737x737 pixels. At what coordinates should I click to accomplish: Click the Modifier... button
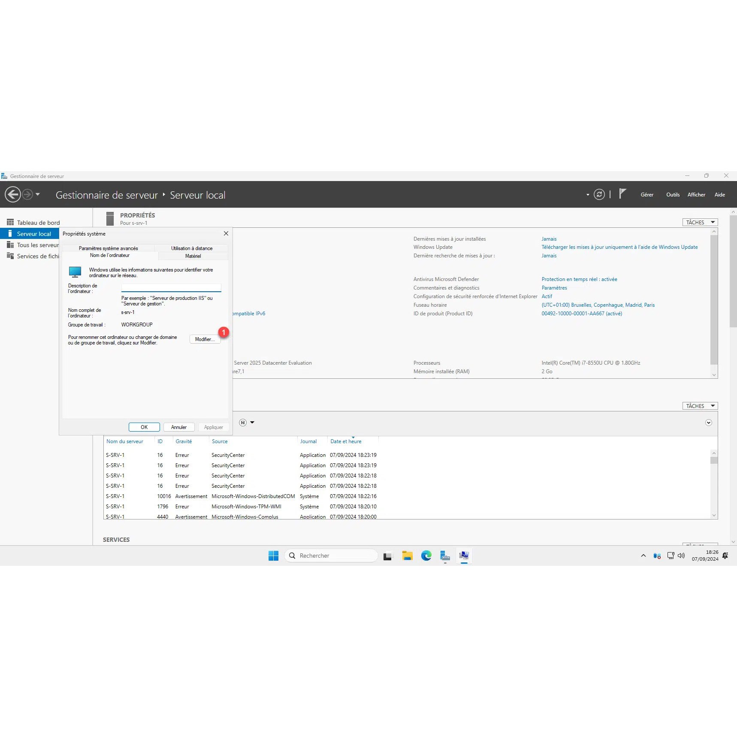coord(205,339)
